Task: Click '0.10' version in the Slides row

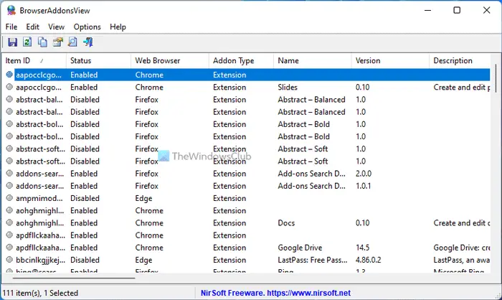Action: click(x=362, y=87)
